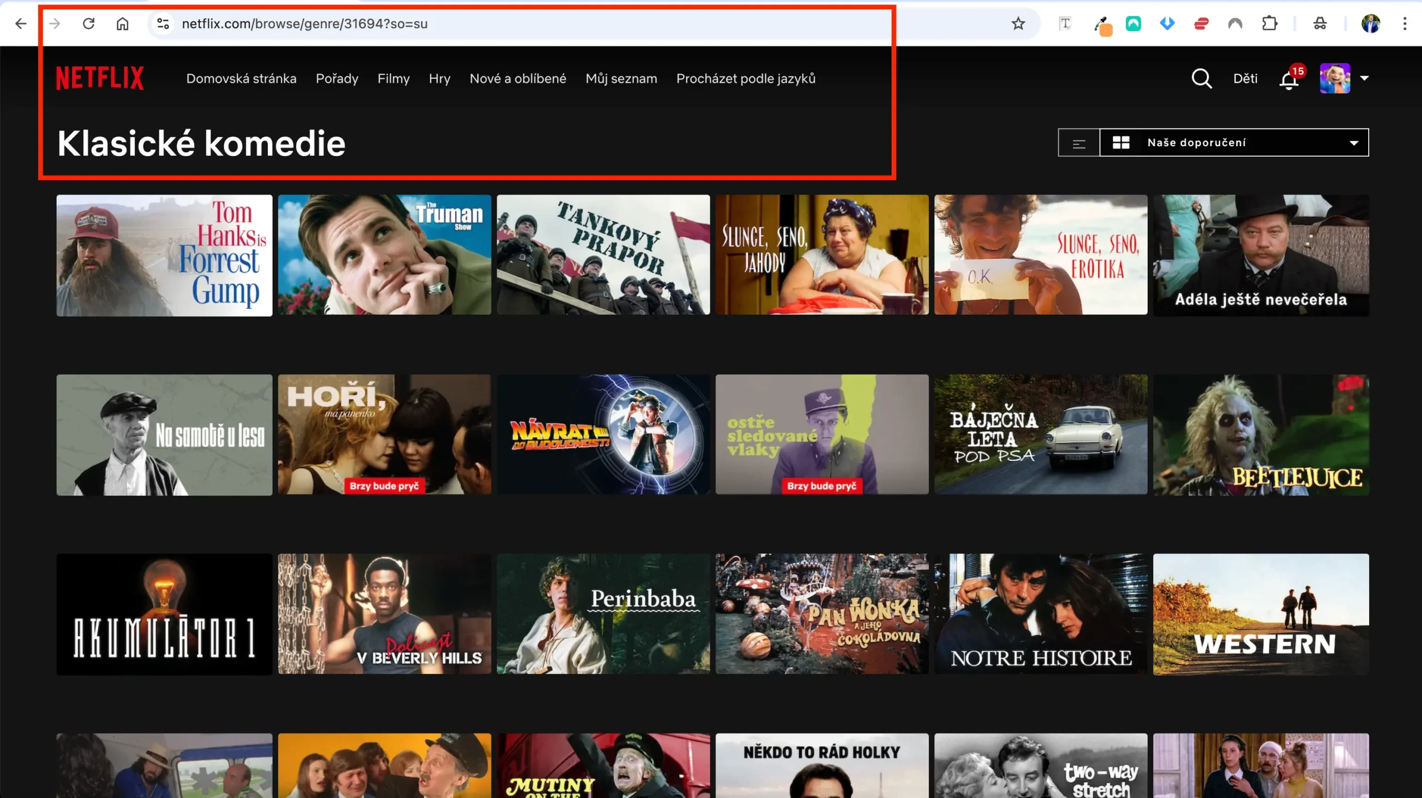This screenshot has width=1422, height=798.
Task: Open Netflix search
Action: tap(1201, 78)
